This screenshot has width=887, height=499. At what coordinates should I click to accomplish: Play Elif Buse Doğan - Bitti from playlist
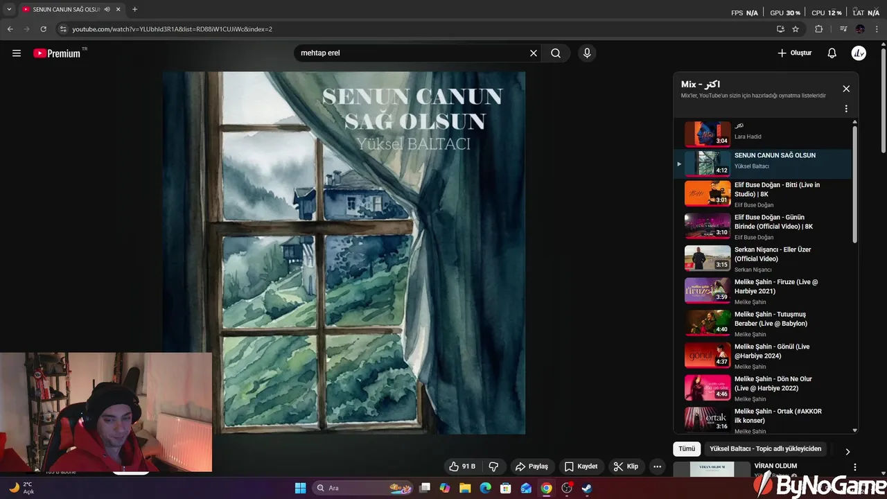pos(763,194)
